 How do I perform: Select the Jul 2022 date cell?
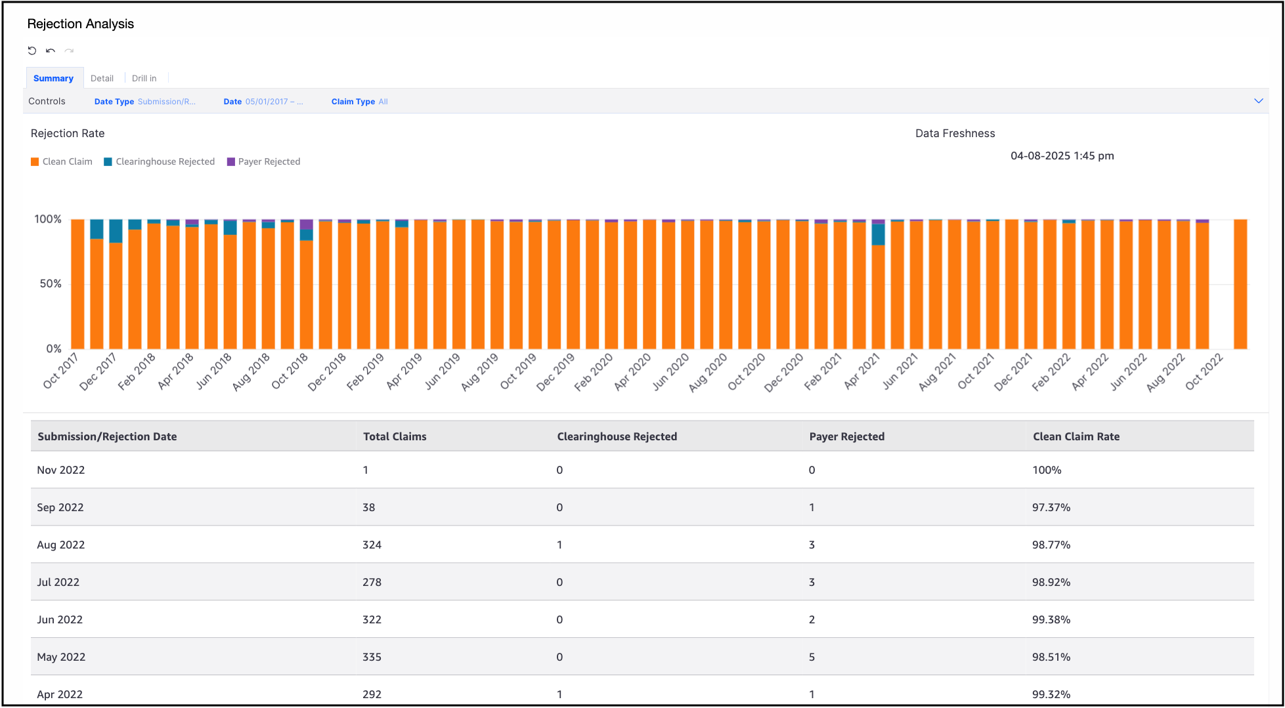pos(58,582)
